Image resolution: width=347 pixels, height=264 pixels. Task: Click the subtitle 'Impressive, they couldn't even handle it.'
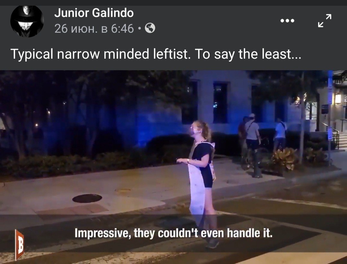173,233
